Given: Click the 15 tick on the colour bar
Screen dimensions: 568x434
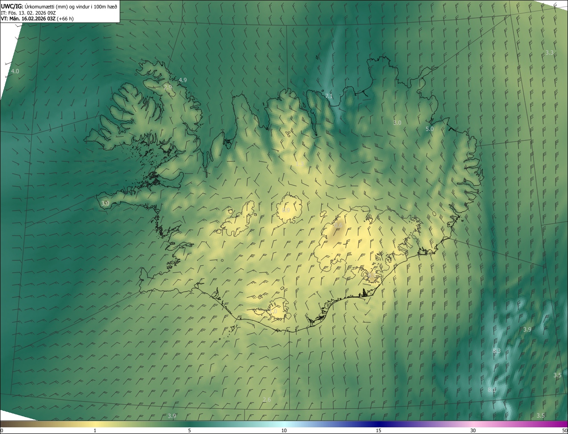Looking at the screenshot, I should click(x=379, y=430).
